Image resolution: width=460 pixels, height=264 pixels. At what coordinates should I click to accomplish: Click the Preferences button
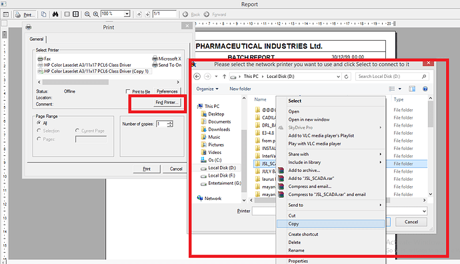click(x=167, y=91)
